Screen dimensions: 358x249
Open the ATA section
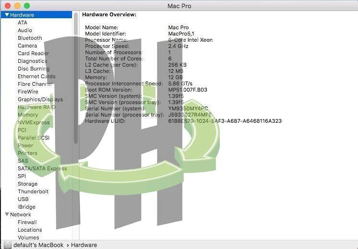(x=23, y=23)
